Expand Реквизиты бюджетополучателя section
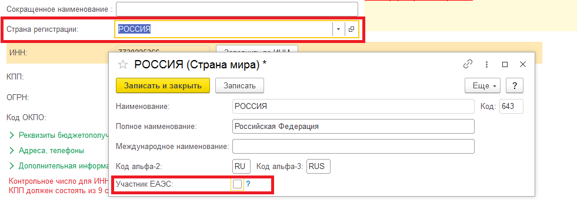 click(x=59, y=135)
